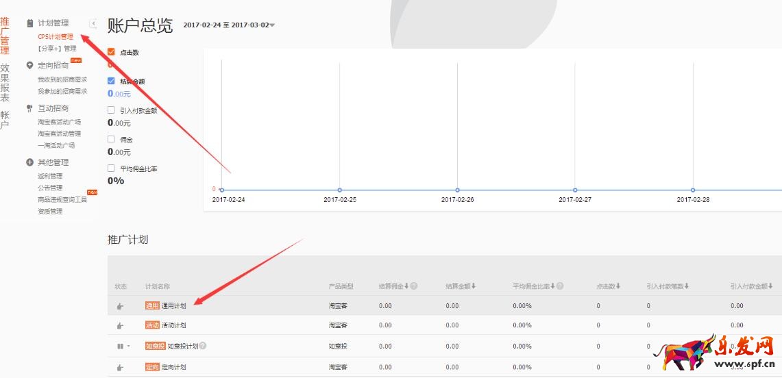Image resolution: width=782 pixels, height=378 pixels.
Task: Click the help icon beside 结算佣金 header
Action: coord(414,286)
